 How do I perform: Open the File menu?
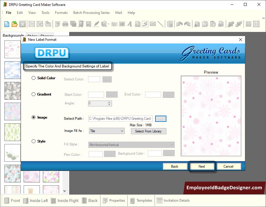coord(9,13)
